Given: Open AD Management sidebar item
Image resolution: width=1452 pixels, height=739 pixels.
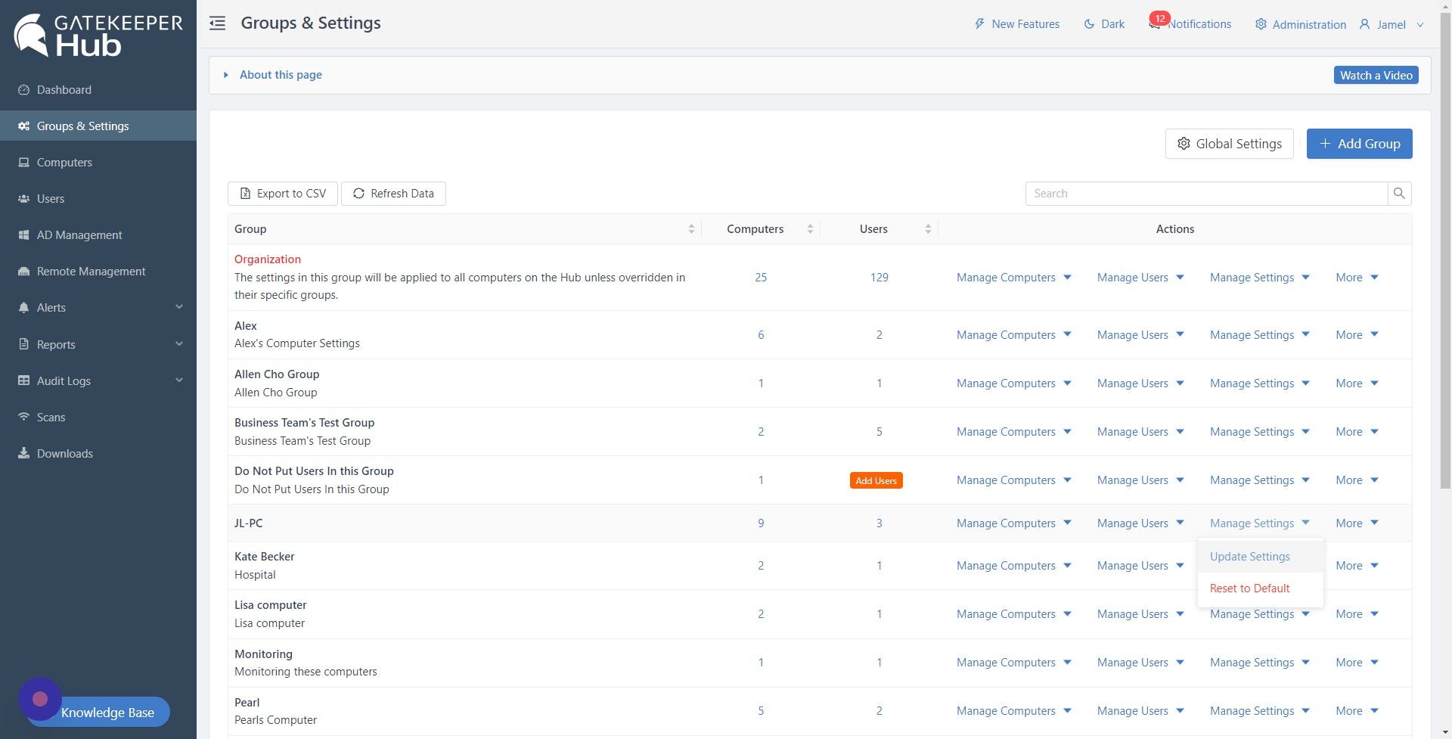Looking at the screenshot, I should (x=79, y=235).
